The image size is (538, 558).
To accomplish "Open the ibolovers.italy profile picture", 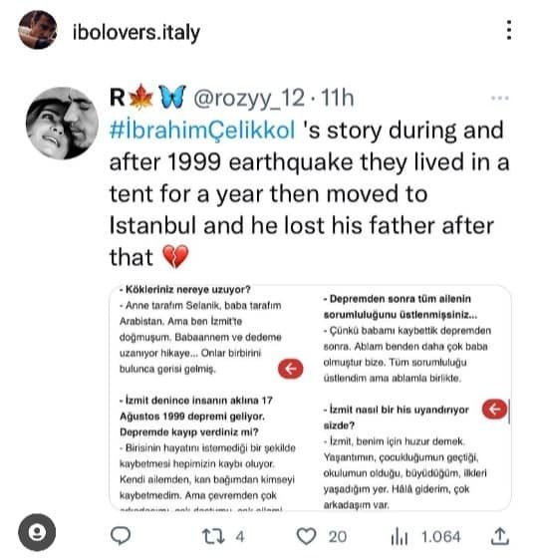I will (38, 30).
